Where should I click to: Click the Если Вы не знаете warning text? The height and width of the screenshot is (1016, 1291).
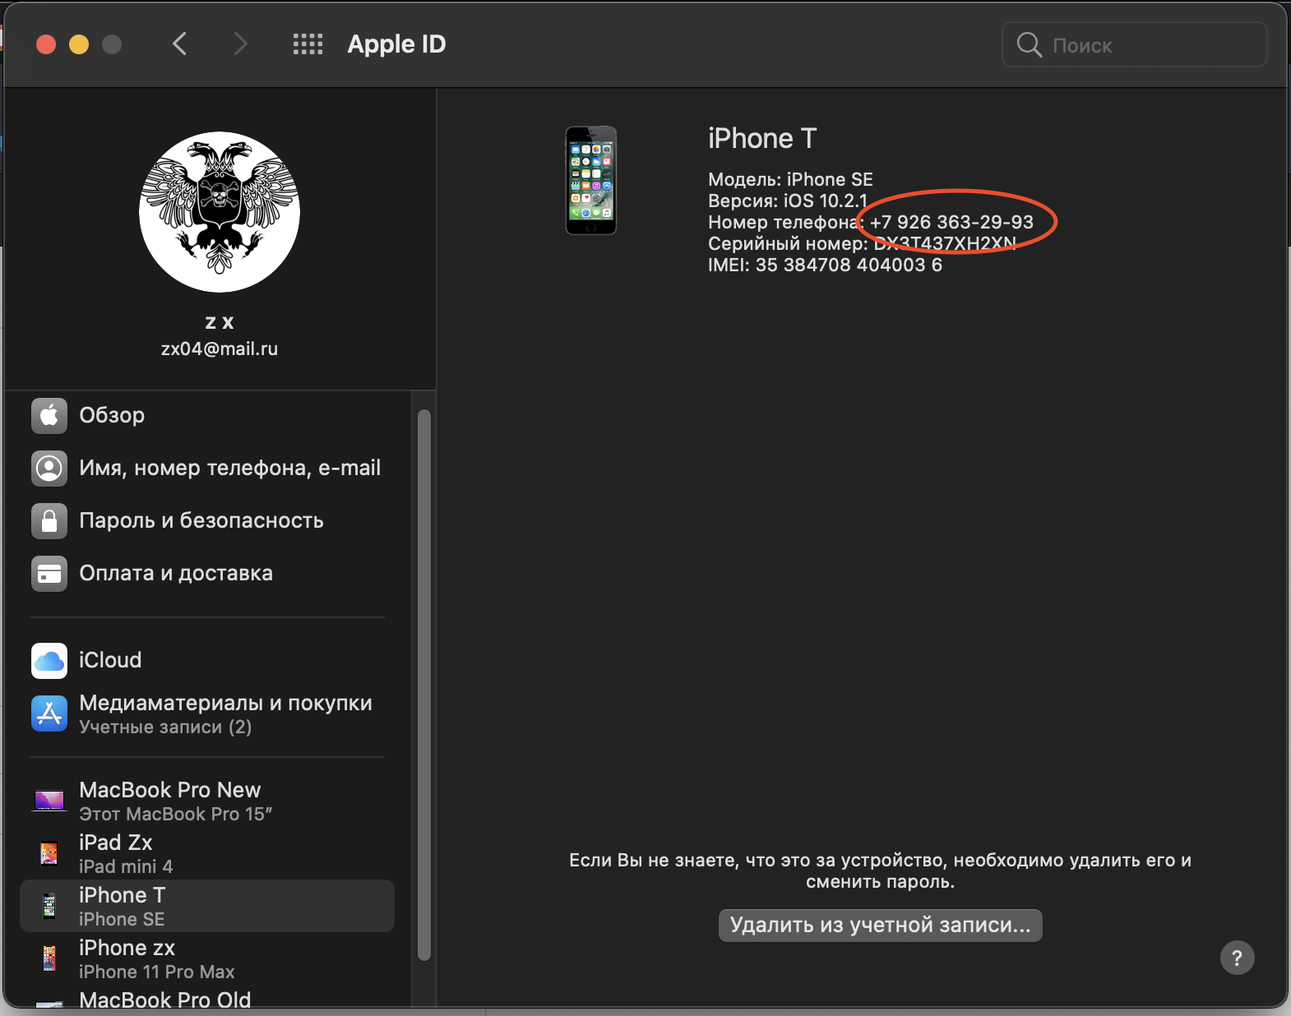[x=880, y=871]
